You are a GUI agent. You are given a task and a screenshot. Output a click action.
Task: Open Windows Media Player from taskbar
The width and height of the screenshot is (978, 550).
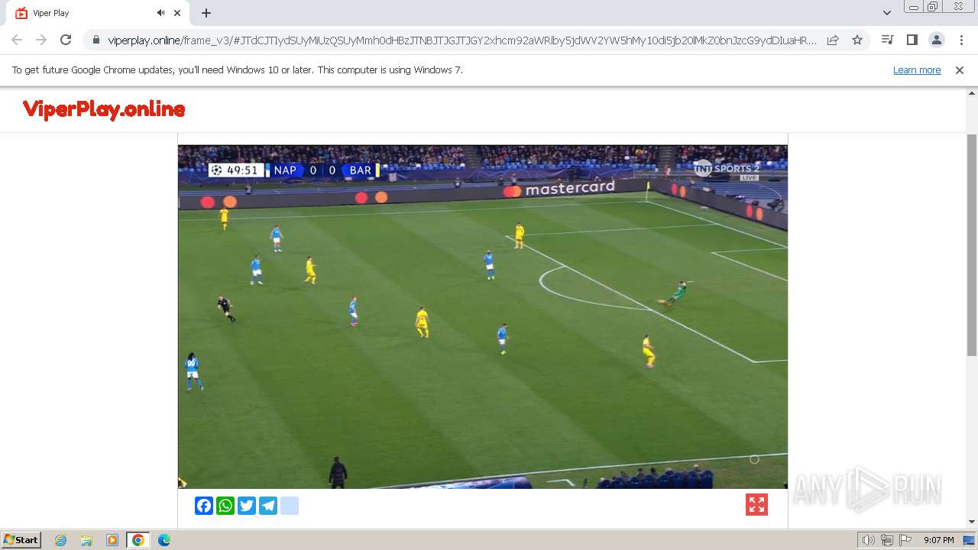coord(112,540)
